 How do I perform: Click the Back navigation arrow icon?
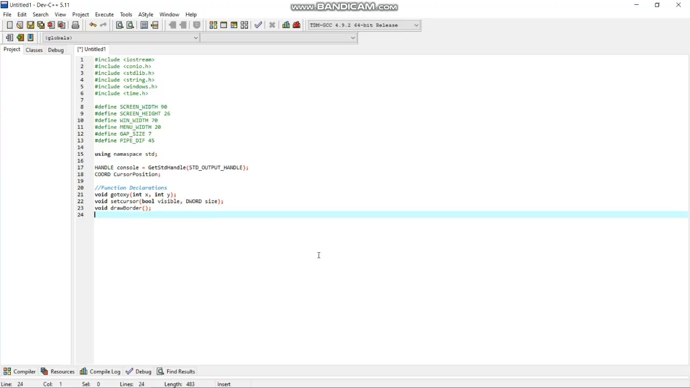172,25
